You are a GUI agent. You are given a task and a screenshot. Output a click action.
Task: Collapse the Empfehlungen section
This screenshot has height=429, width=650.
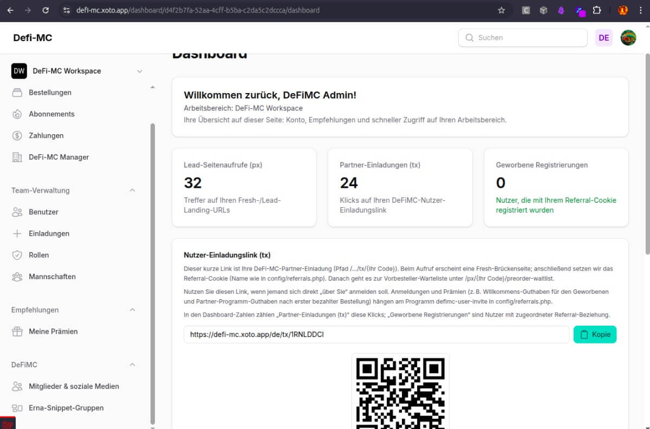133,310
